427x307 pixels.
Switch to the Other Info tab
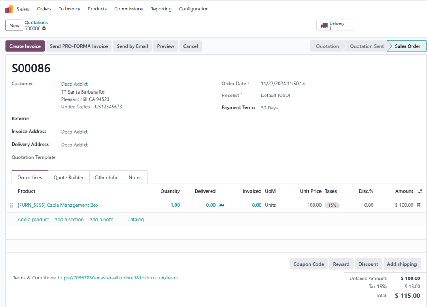(x=106, y=178)
